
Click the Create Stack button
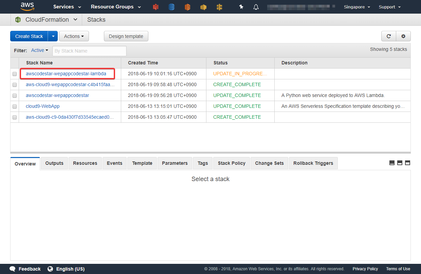tap(29, 36)
